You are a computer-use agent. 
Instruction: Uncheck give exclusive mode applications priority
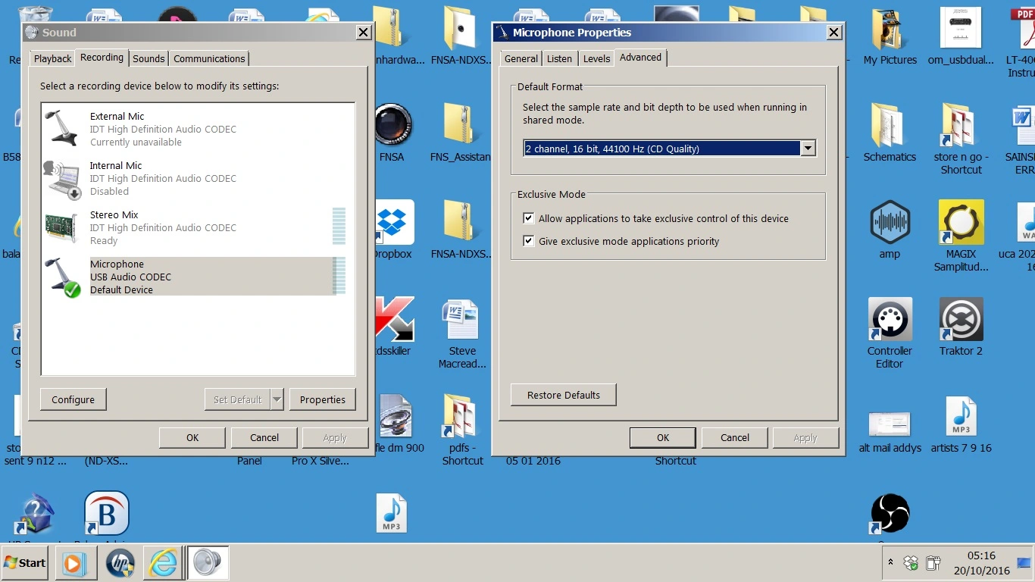click(529, 242)
